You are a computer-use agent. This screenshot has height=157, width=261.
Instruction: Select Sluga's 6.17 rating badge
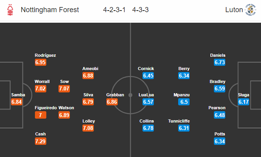pos(243,102)
